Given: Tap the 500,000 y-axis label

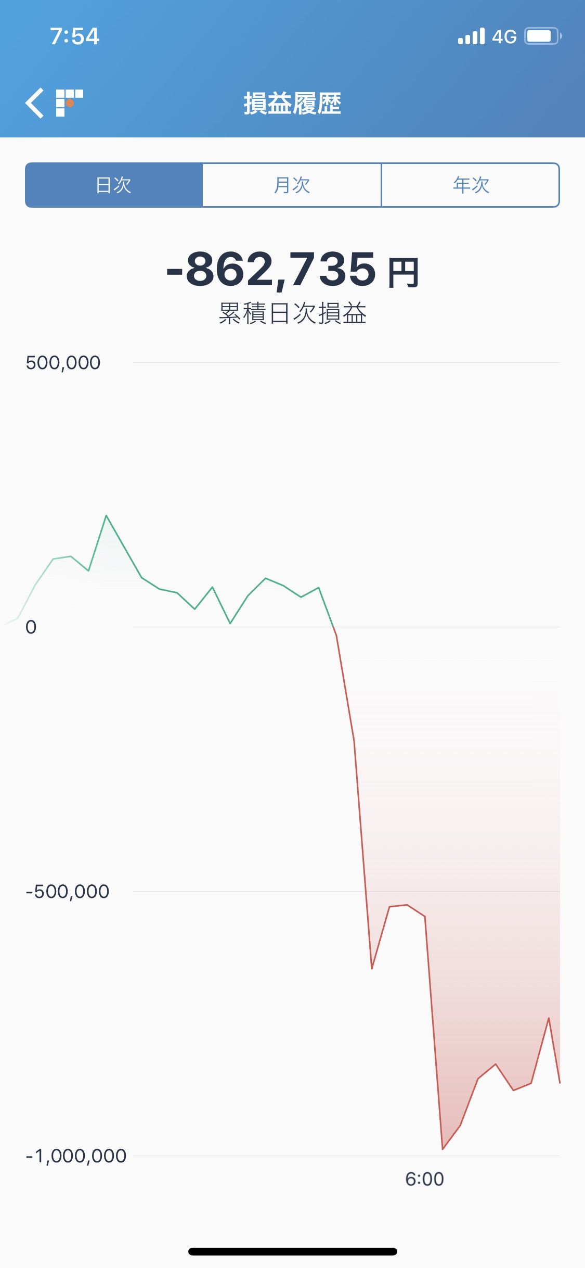Looking at the screenshot, I should point(63,363).
